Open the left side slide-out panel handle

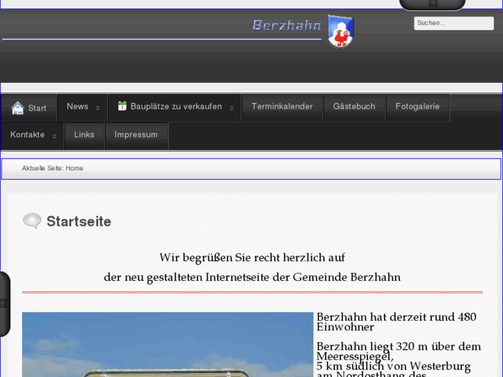(4, 303)
